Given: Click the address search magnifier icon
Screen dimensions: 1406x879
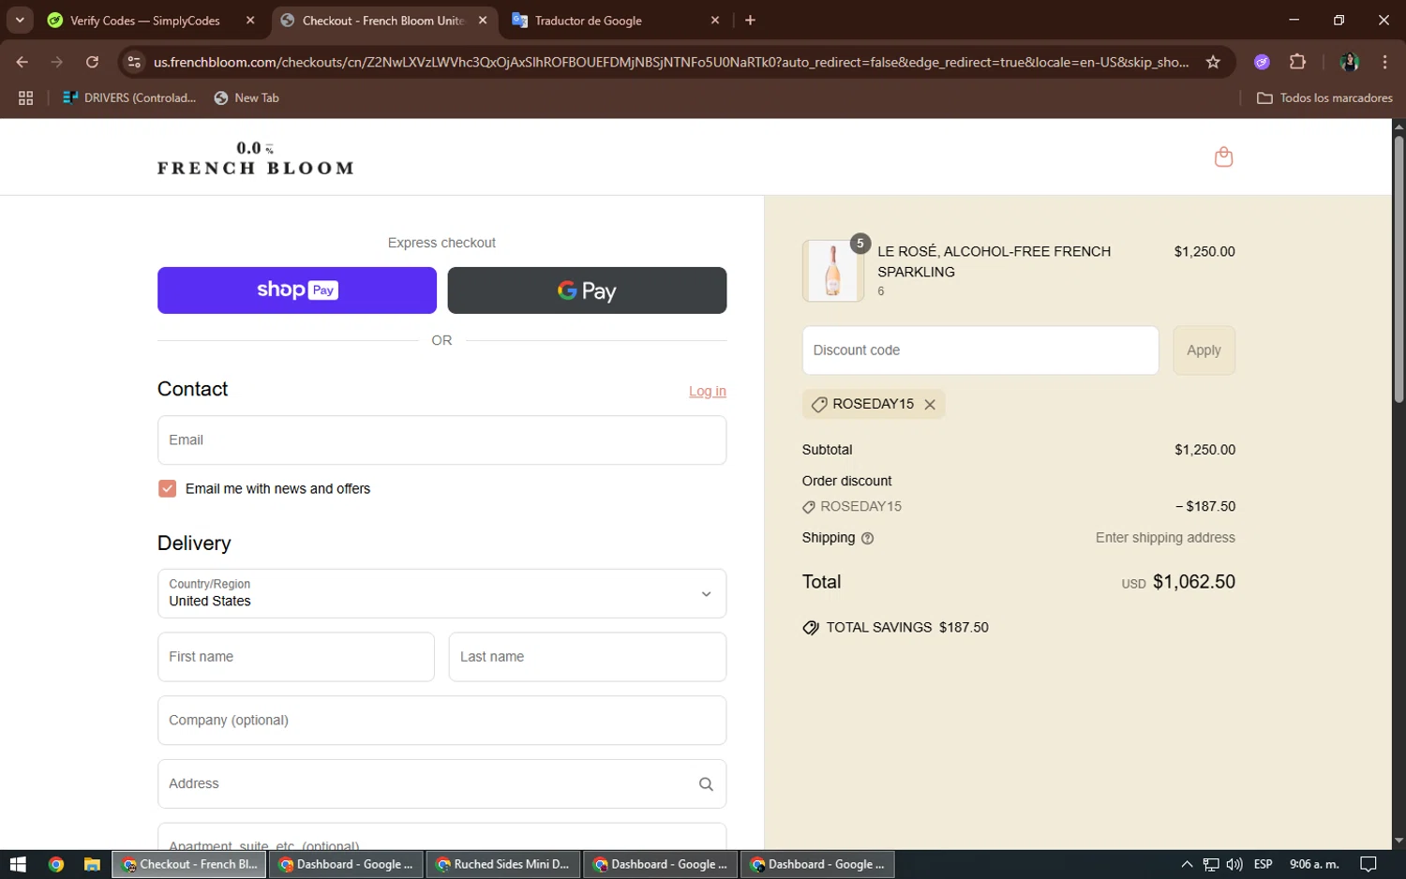Looking at the screenshot, I should click(706, 784).
